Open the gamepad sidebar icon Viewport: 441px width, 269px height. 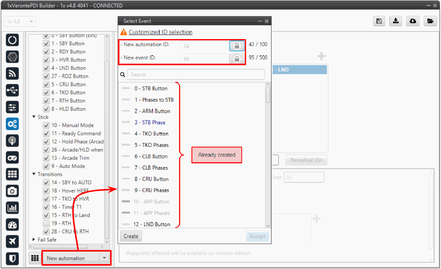pos(12,157)
